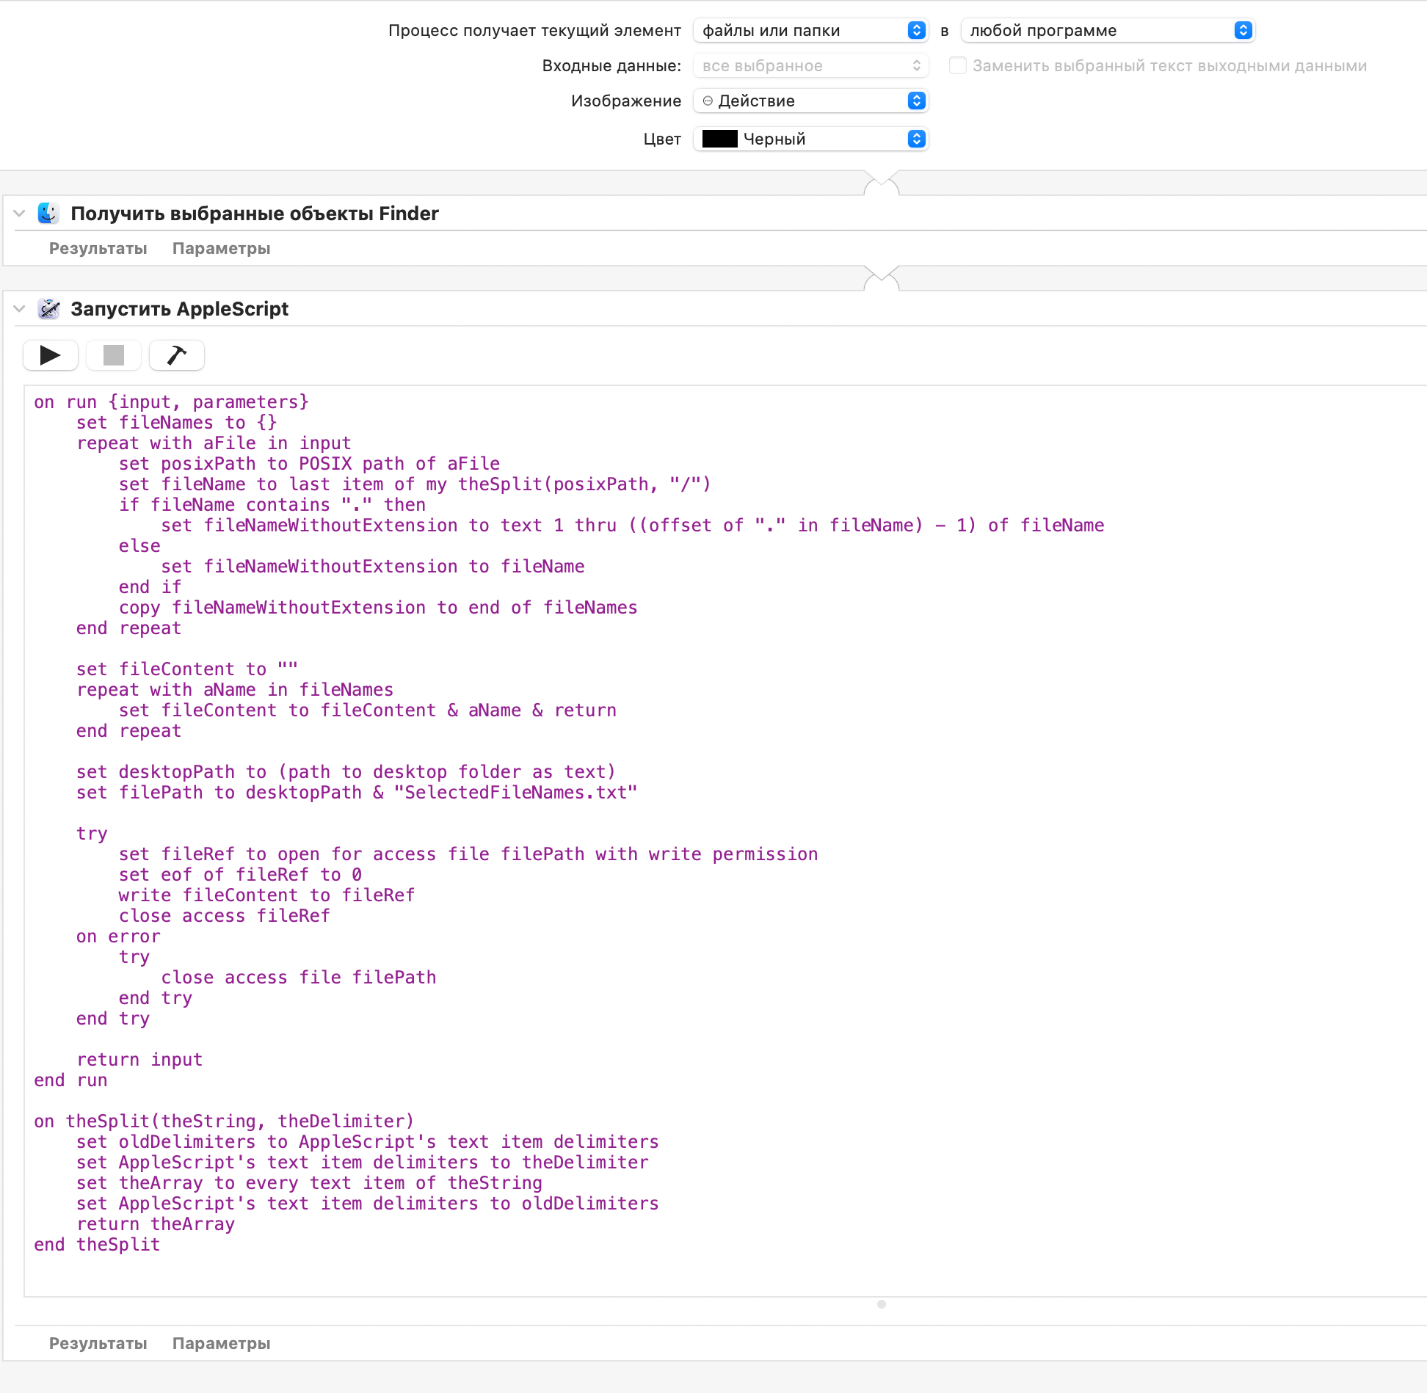Click the Finder icon in action header
The image size is (1427, 1393).
(48, 214)
